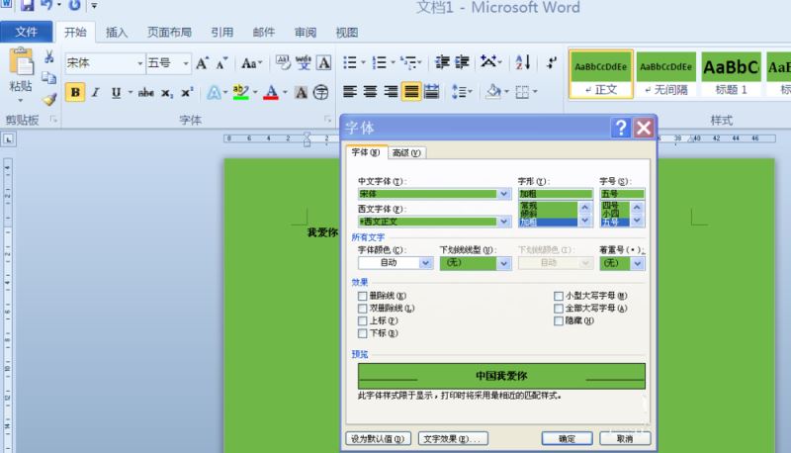The image size is (791, 453).
Task: Select the 无间隔 style thumbnail
Action: 665,73
